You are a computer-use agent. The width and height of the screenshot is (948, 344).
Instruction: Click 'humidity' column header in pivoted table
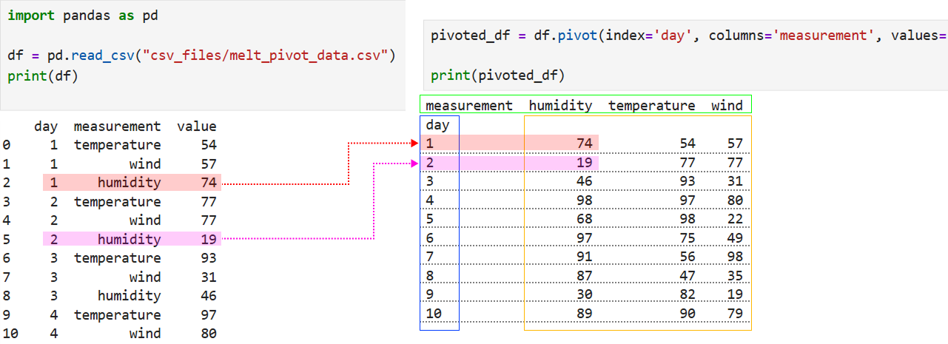(x=560, y=105)
